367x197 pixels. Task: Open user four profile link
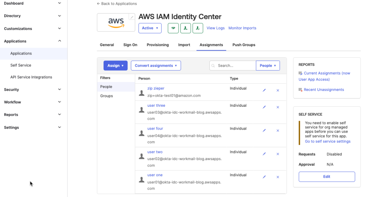click(155, 129)
